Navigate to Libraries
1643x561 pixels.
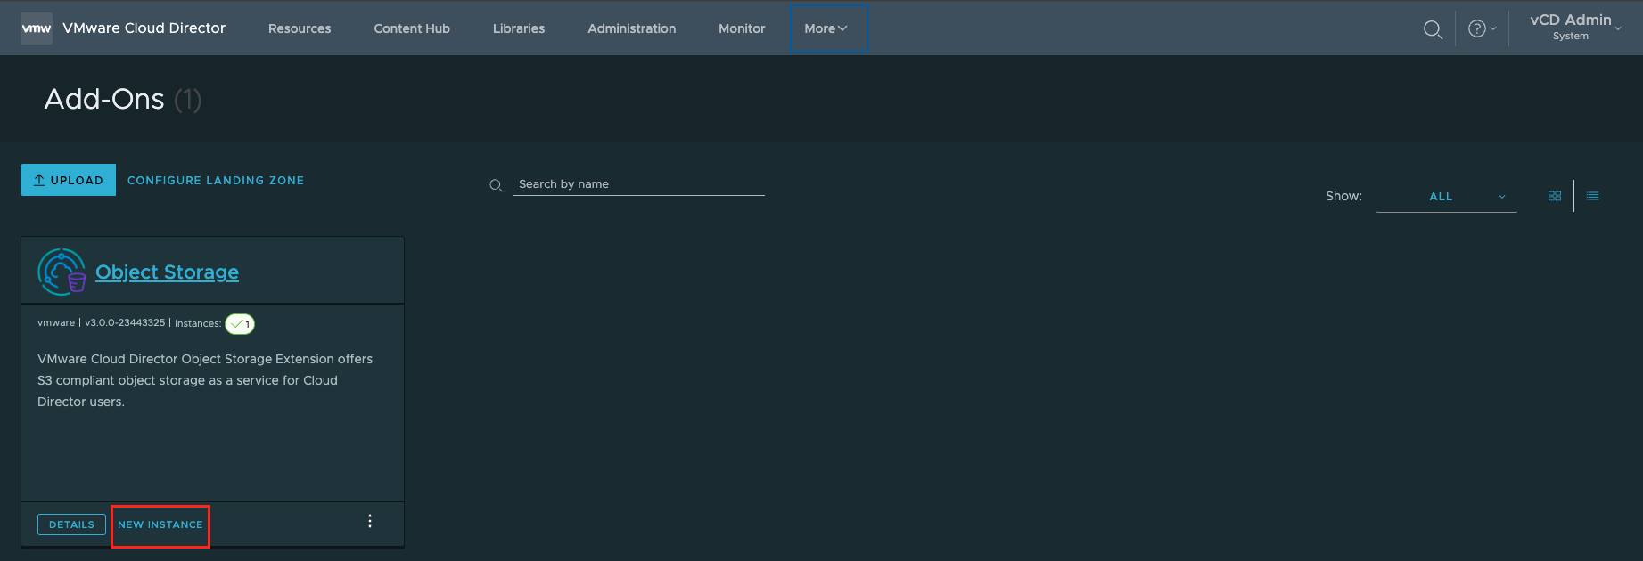point(519,28)
